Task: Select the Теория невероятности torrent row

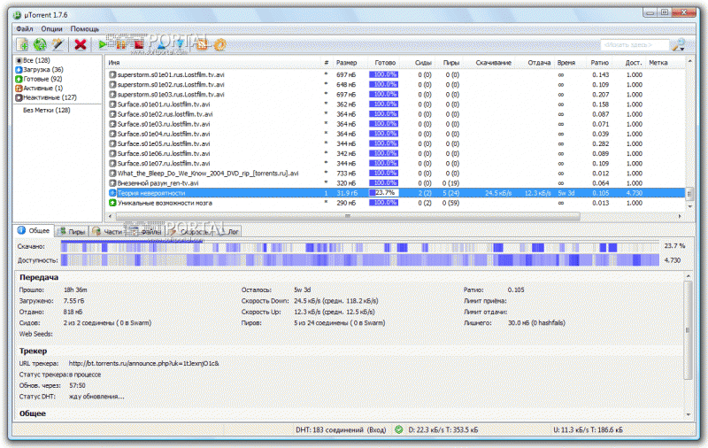Action: pyautogui.click(x=396, y=193)
